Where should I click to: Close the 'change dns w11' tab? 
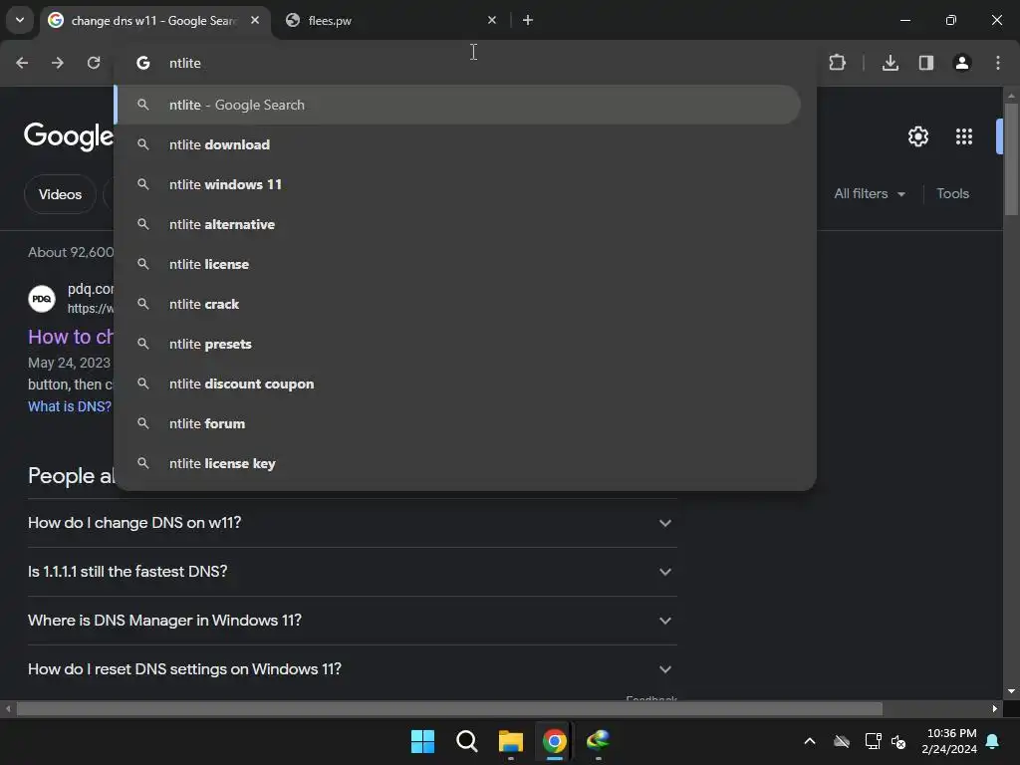point(255,20)
